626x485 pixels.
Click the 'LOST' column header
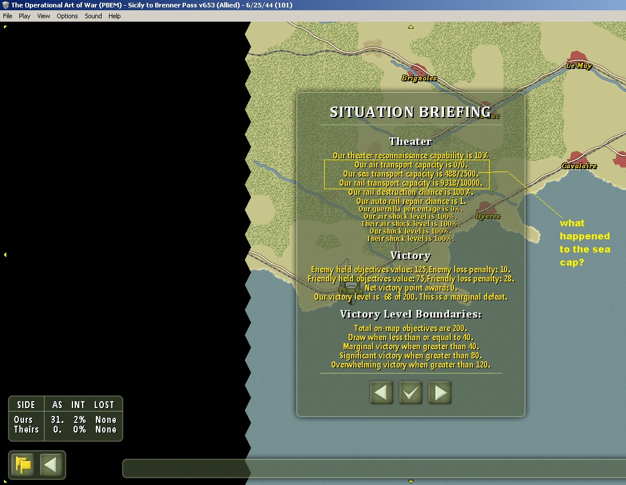coord(104,405)
